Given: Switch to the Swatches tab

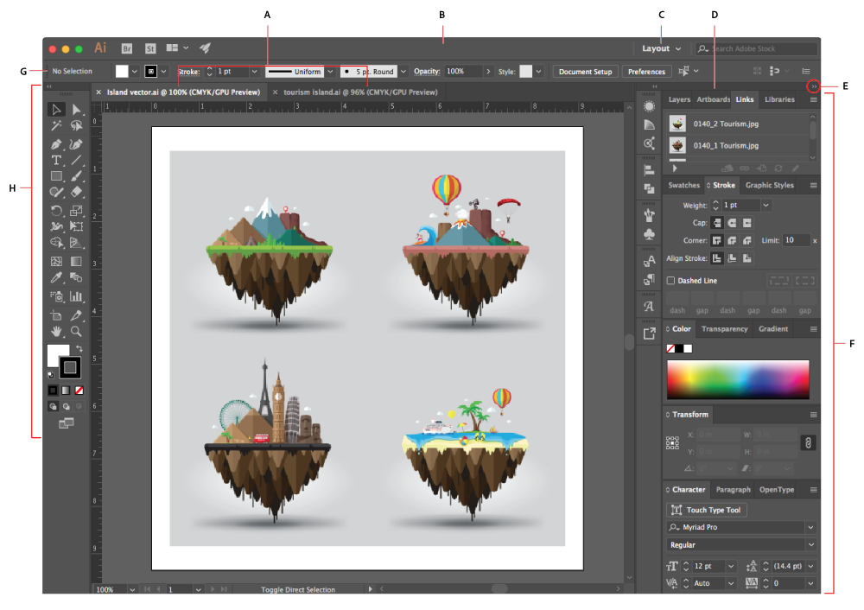Looking at the screenshot, I should (x=683, y=185).
